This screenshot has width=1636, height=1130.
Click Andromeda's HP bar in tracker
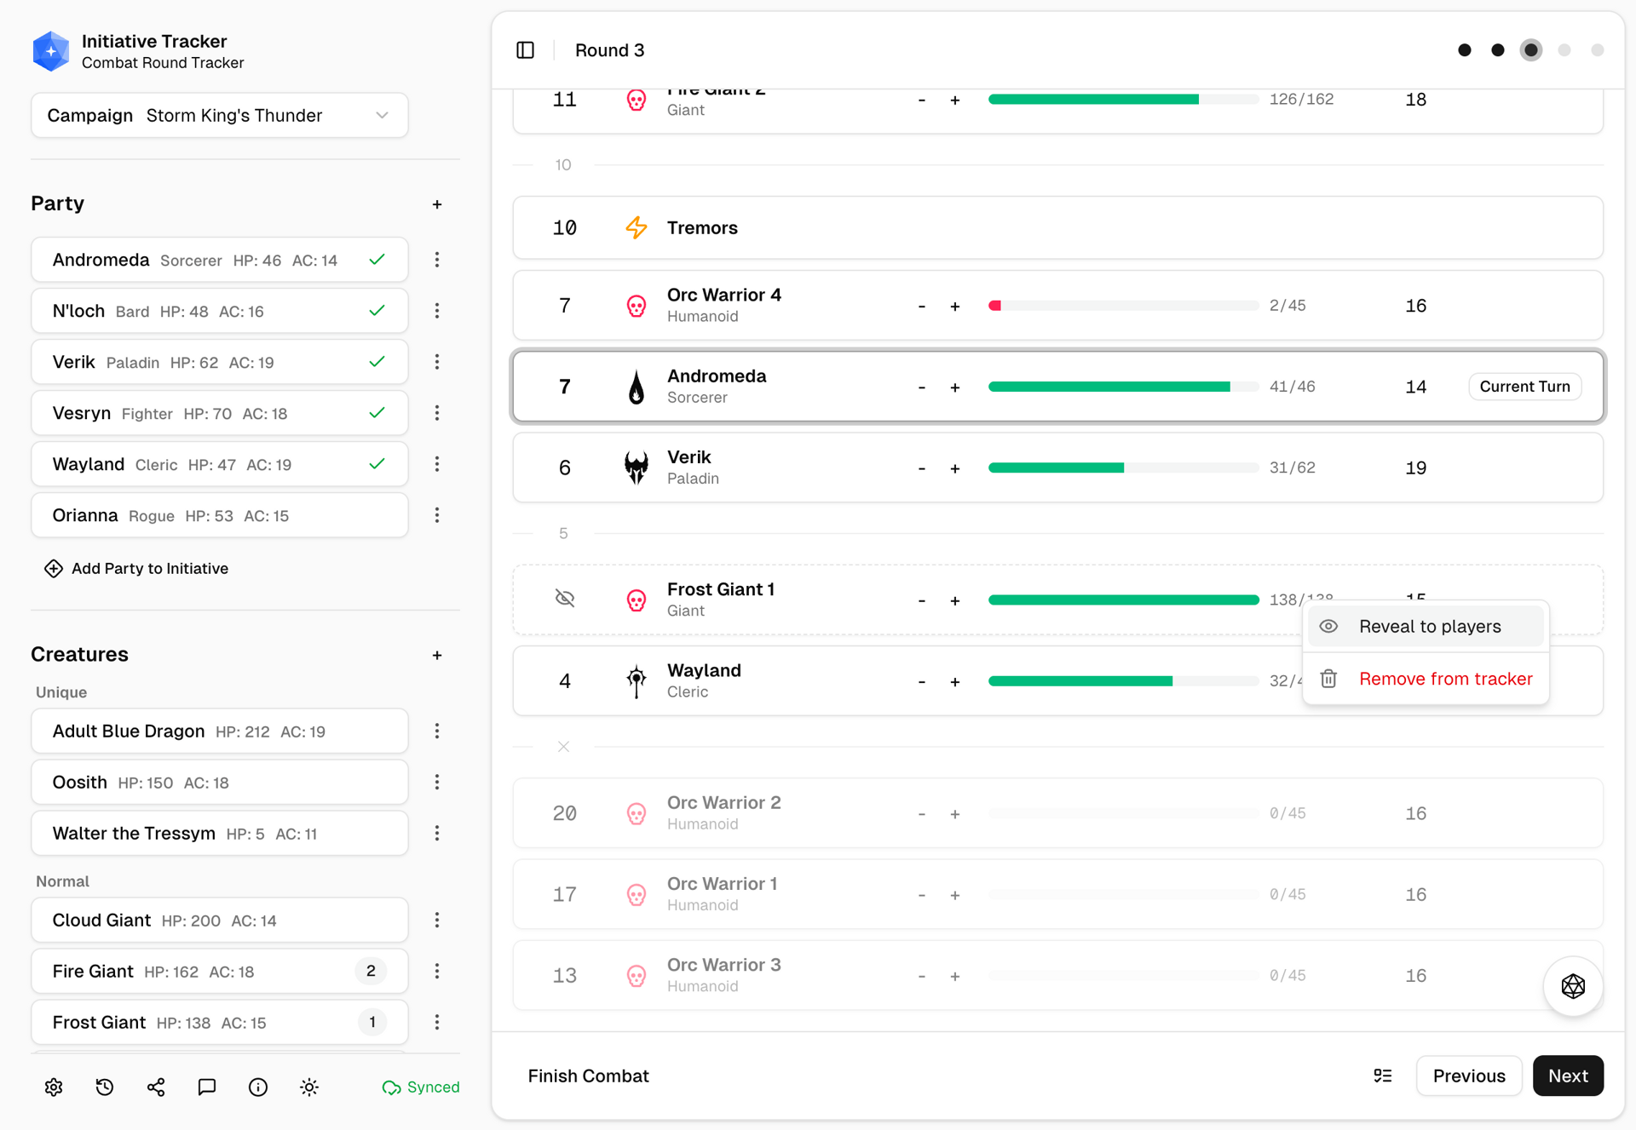coord(1123,387)
